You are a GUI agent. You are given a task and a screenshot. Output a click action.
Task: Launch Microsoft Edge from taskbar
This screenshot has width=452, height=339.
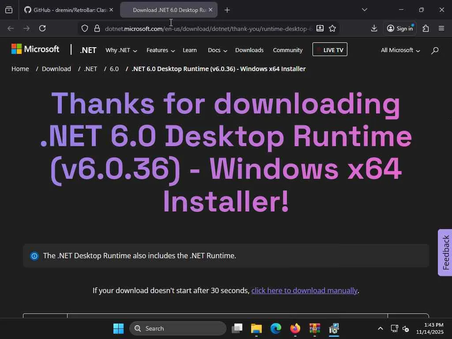[276, 328]
